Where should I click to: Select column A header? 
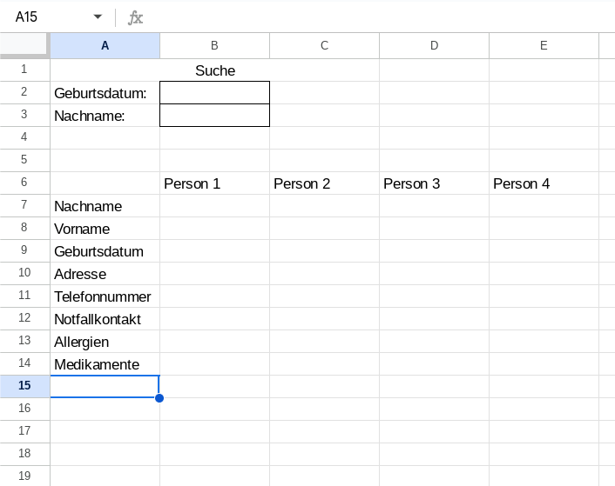click(105, 46)
